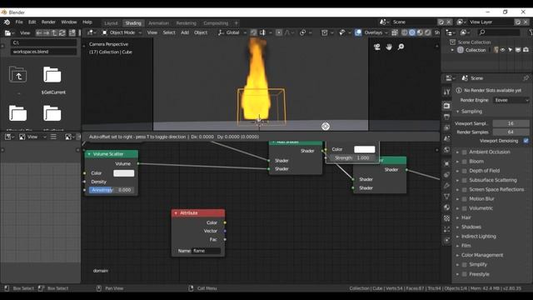Click the snap magnet icon in viewport header
Viewport: 533px width, 300px height.
(254, 32)
